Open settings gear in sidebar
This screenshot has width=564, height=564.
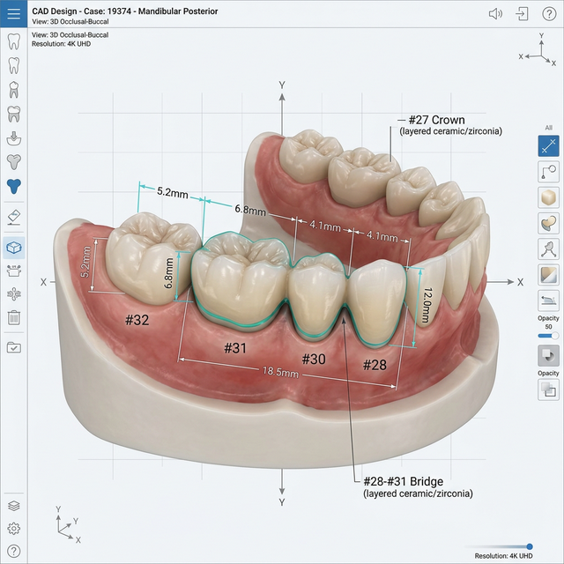click(14, 529)
